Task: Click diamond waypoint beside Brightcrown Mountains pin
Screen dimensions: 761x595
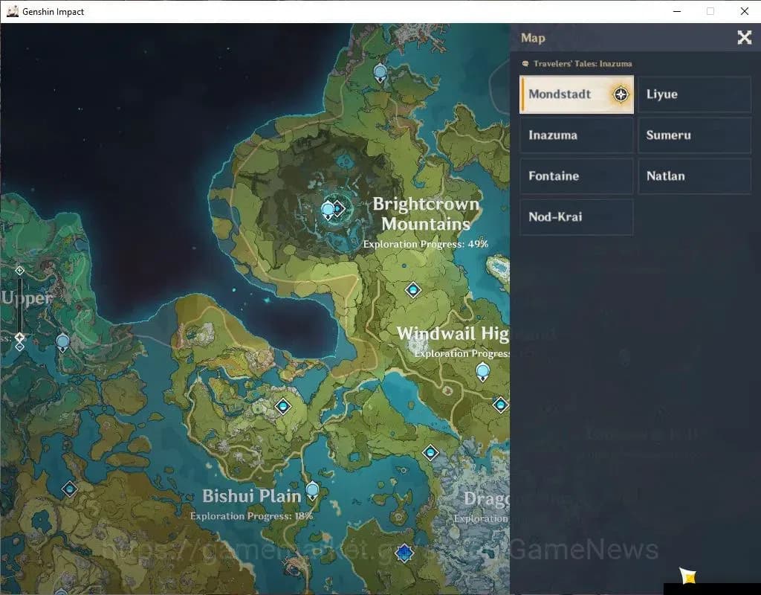Action: [x=338, y=209]
